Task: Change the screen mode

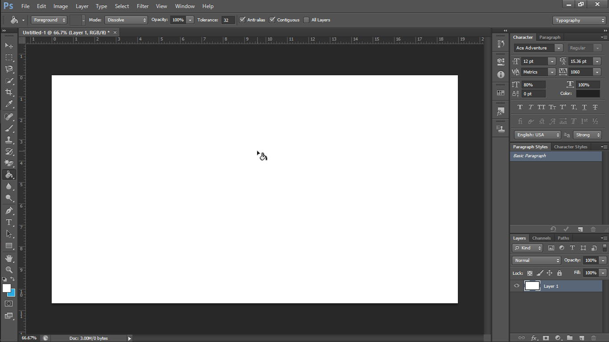Action: click(x=9, y=316)
